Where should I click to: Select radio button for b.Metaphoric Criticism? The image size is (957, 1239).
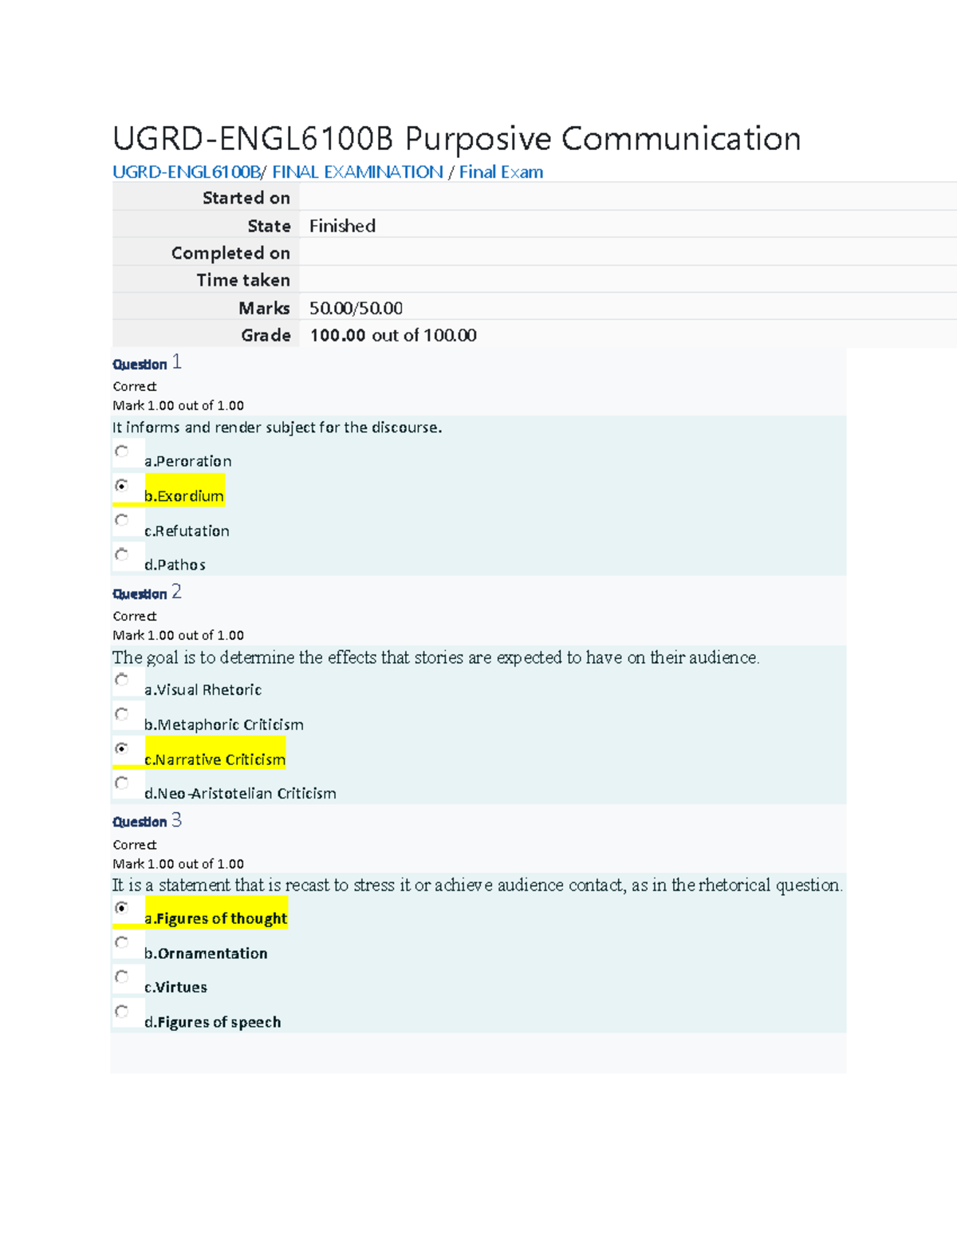121,714
